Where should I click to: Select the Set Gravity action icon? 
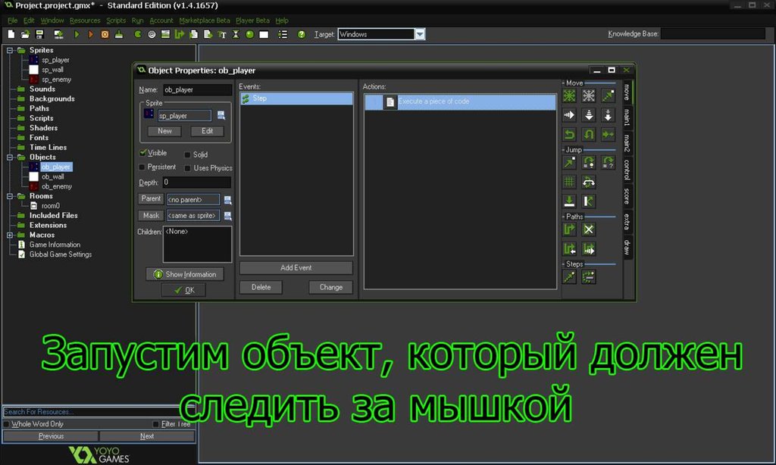[x=608, y=115]
